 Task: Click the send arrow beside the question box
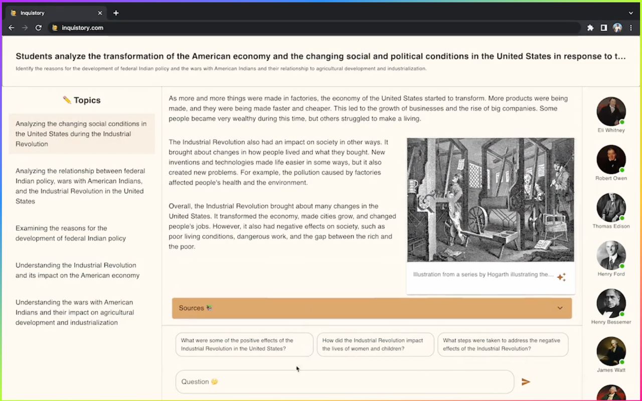526,381
